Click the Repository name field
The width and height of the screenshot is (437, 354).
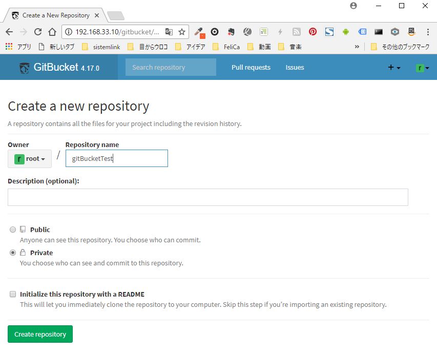117,158
